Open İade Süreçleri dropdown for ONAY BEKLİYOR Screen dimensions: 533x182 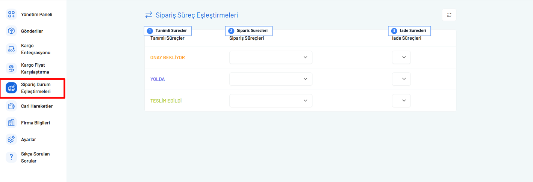(401, 57)
